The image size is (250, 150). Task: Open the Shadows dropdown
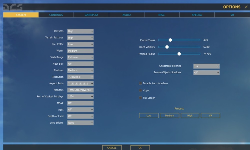tap(80, 70)
